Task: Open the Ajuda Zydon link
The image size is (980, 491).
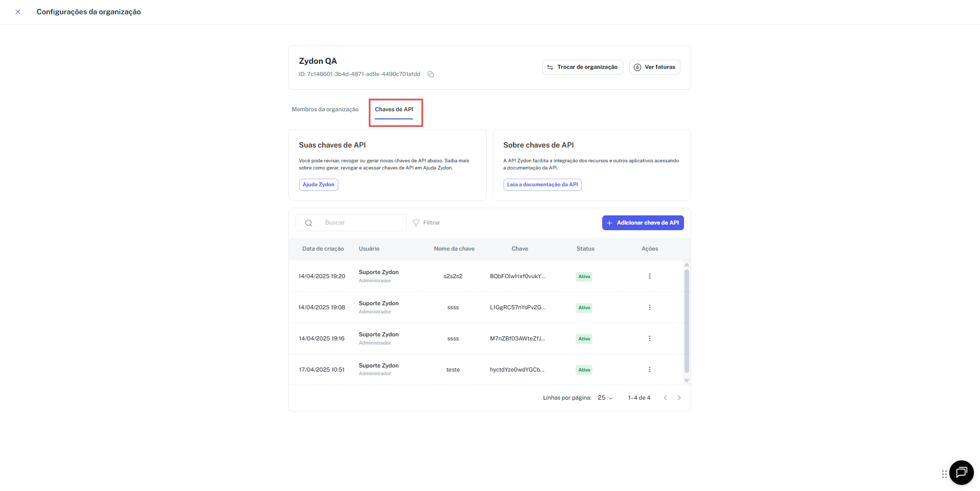Action: click(x=318, y=185)
